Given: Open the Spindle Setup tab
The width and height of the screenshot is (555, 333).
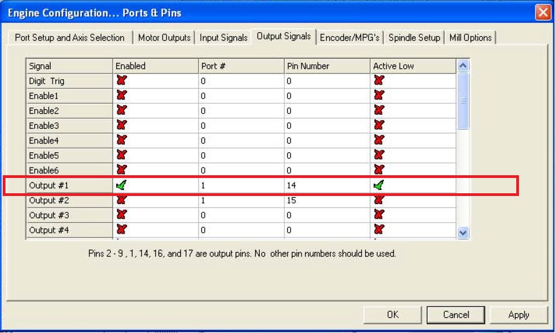Looking at the screenshot, I should point(414,38).
